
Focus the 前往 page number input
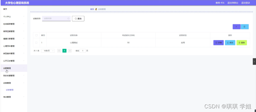(83, 51)
